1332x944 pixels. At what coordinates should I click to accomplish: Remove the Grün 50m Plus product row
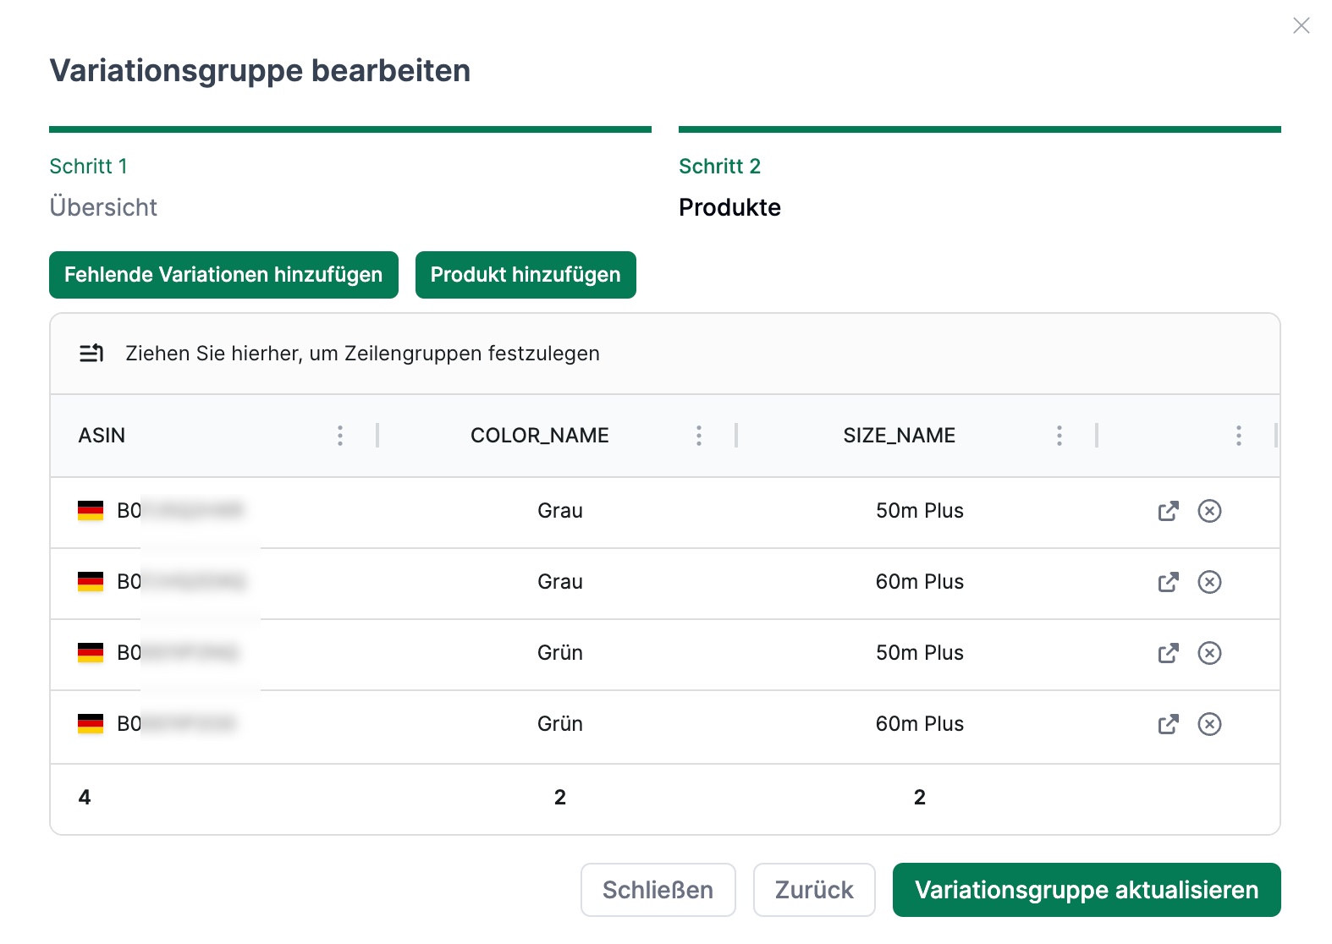point(1209,653)
